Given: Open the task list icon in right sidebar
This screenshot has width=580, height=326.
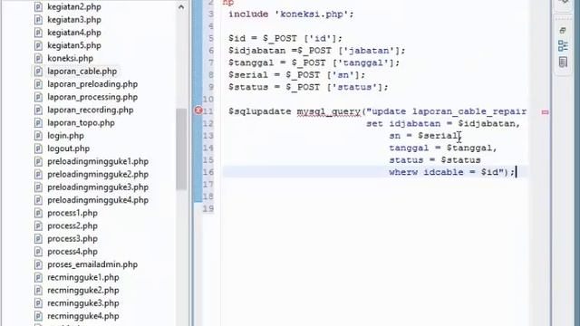Looking at the screenshot, I should coord(563,62).
